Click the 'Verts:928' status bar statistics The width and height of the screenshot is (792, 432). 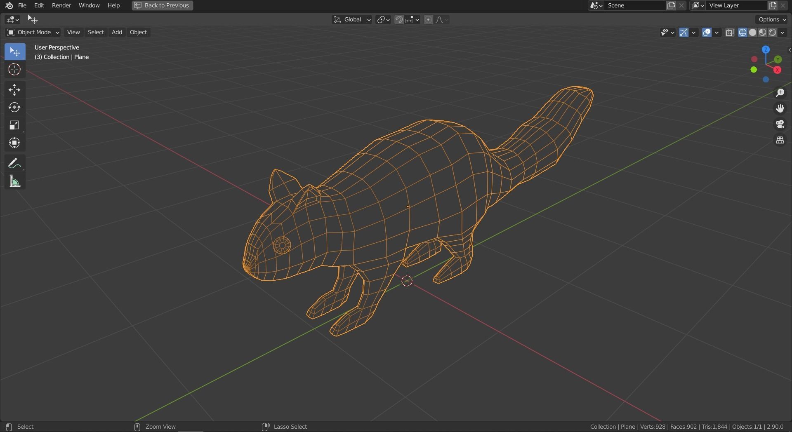653,427
